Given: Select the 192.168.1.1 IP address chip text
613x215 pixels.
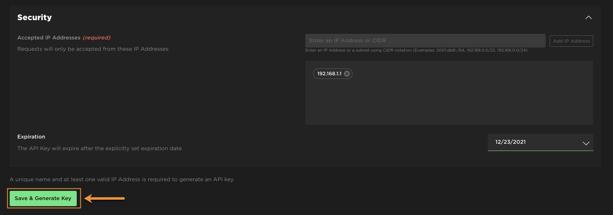Looking at the screenshot, I should [x=329, y=74].
